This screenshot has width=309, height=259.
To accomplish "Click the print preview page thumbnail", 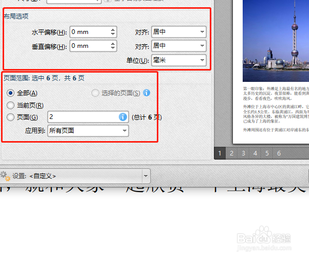I will click(x=271, y=72).
